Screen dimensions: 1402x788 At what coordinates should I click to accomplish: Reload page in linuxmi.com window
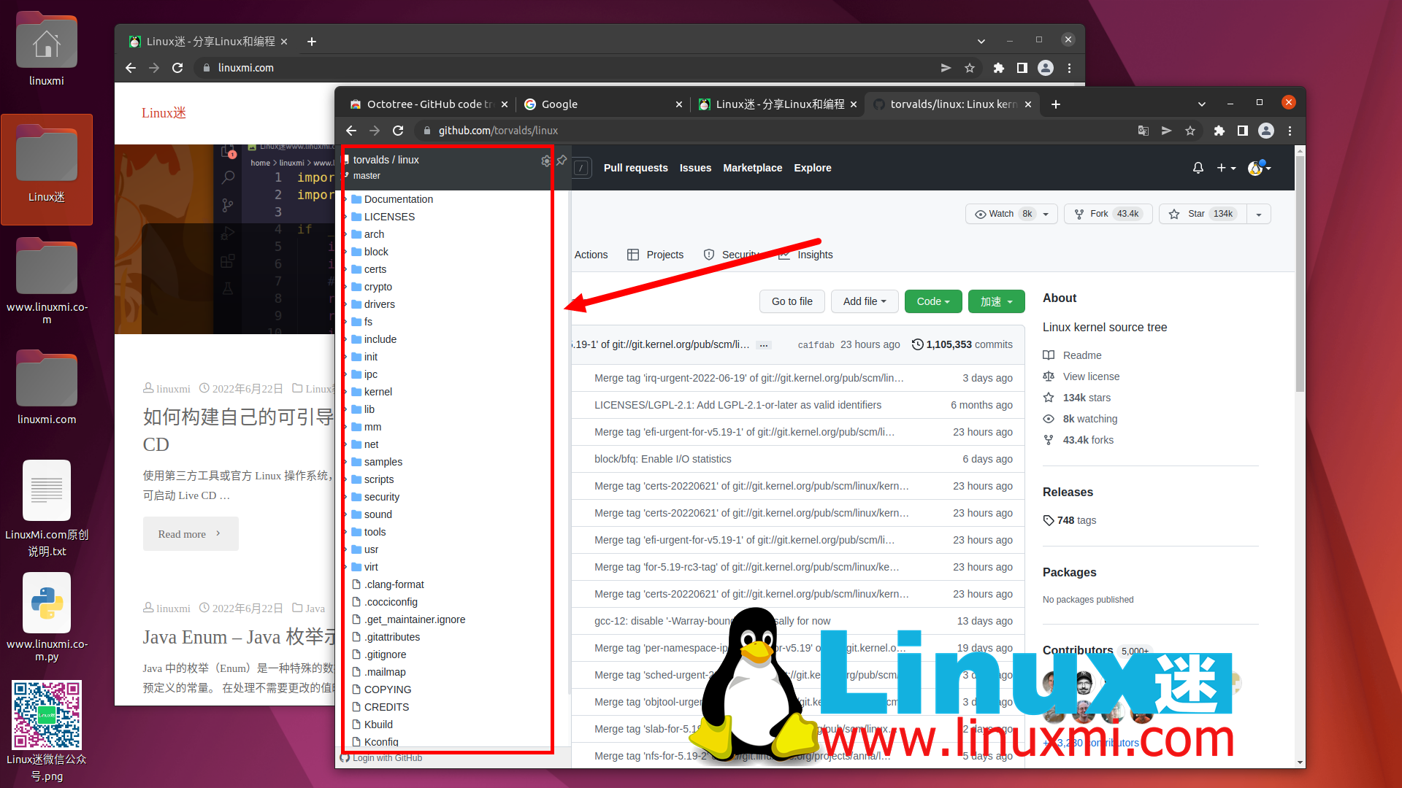click(177, 68)
